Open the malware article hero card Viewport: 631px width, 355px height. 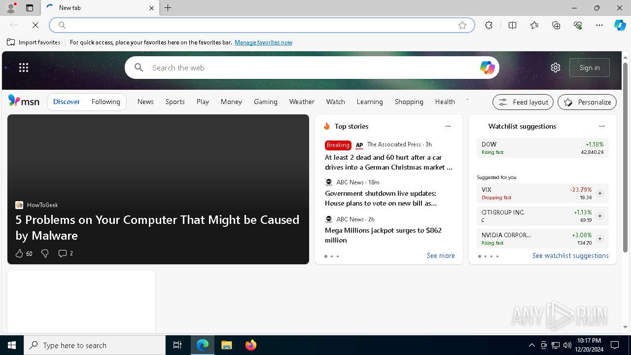pos(158,189)
